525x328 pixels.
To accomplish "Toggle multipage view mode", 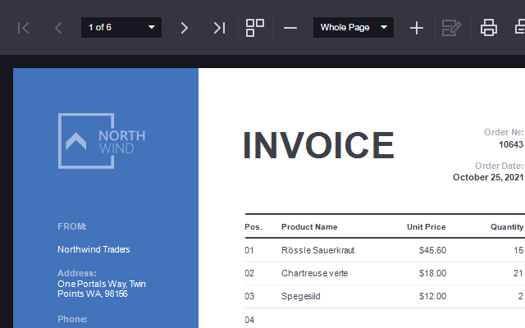I will tap(255, 28).
